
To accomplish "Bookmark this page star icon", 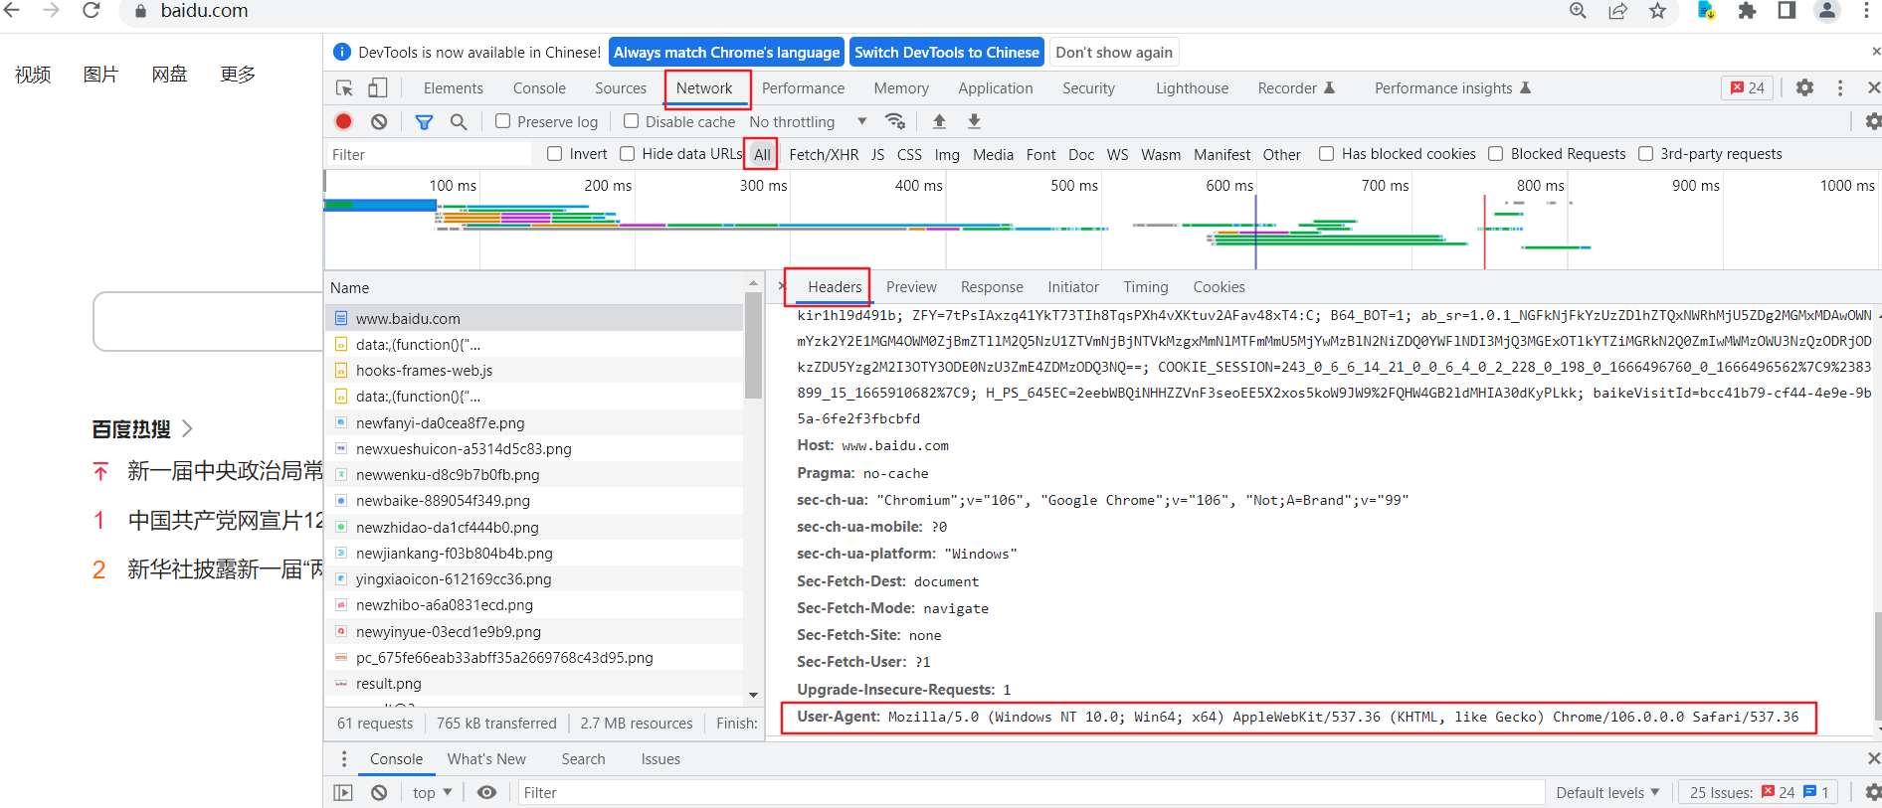I will coord(1657,10).
